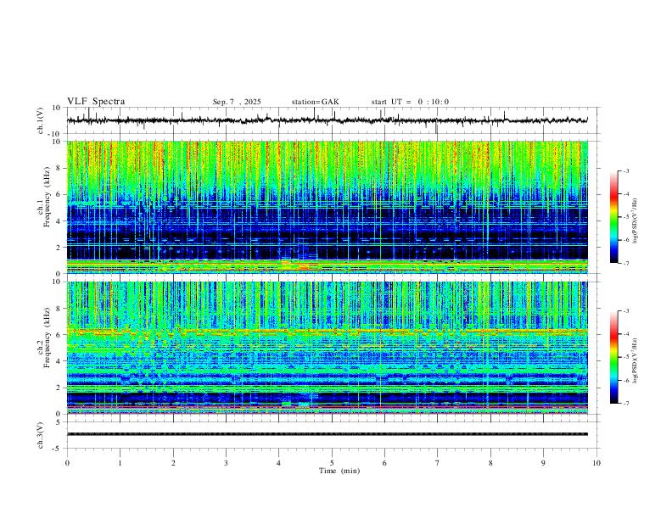The width and height of the screenshot is (672, 519).
Task: Click the ch.2 spectrogram color bar
Action: (613, 357)
